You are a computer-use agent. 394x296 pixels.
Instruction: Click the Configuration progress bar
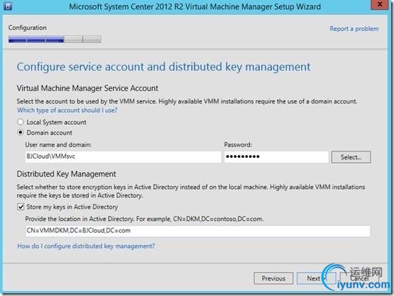[x=55, y=39]
